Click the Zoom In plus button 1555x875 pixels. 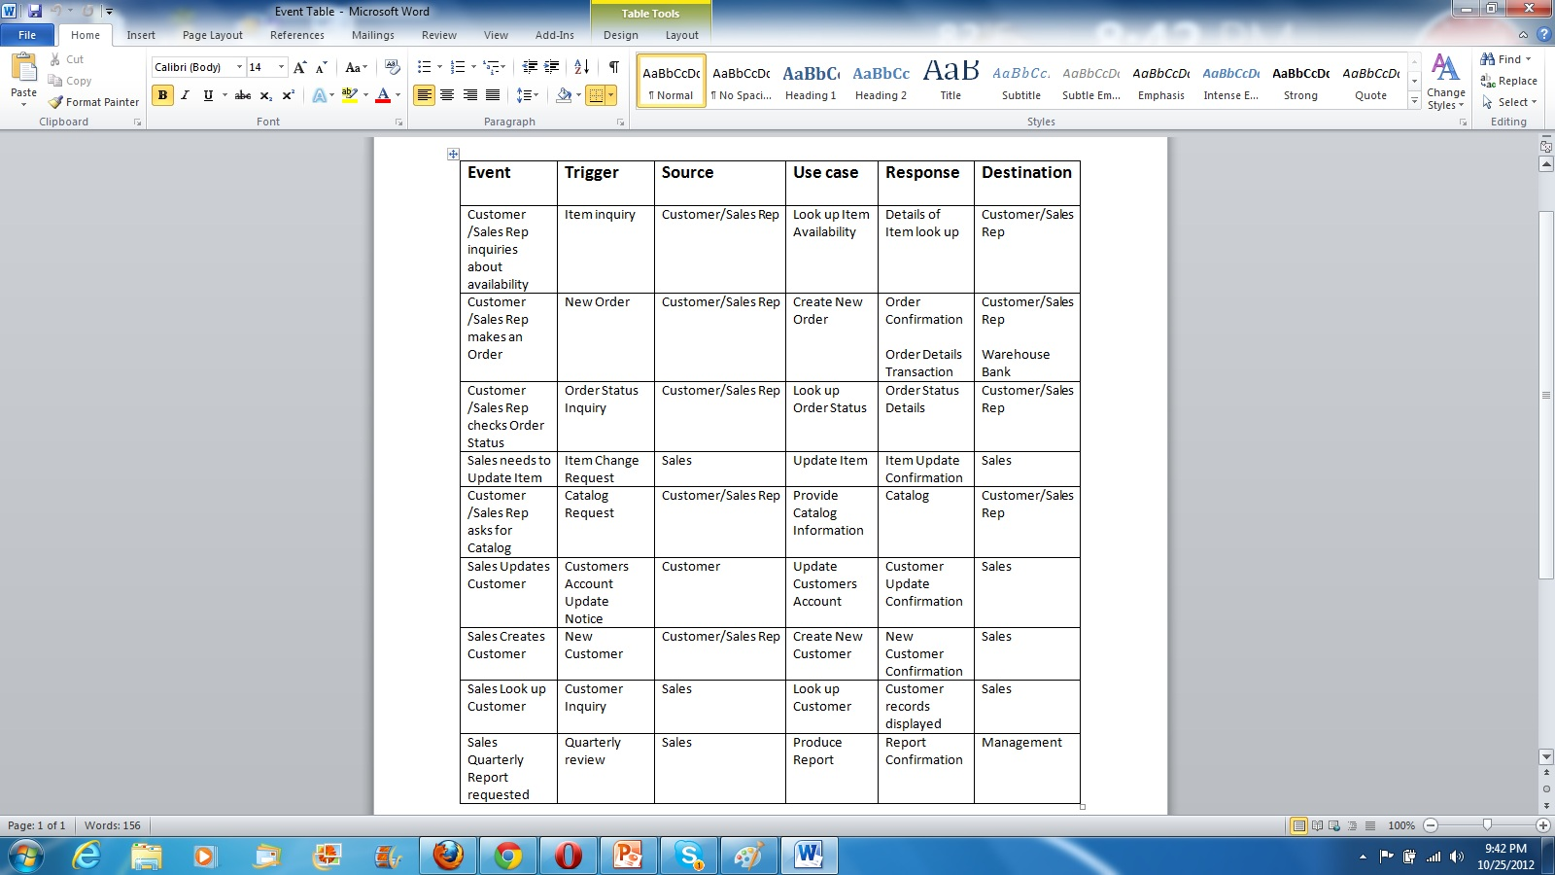pyautogui.click(x=1542, y=825)
